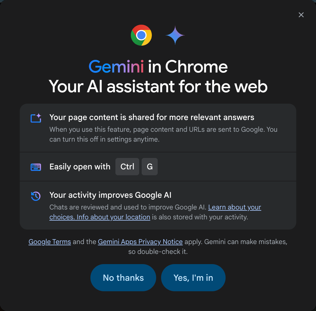Click the G key chip
The width and height of the screenshot is (316, 311).
pos(150,167)
